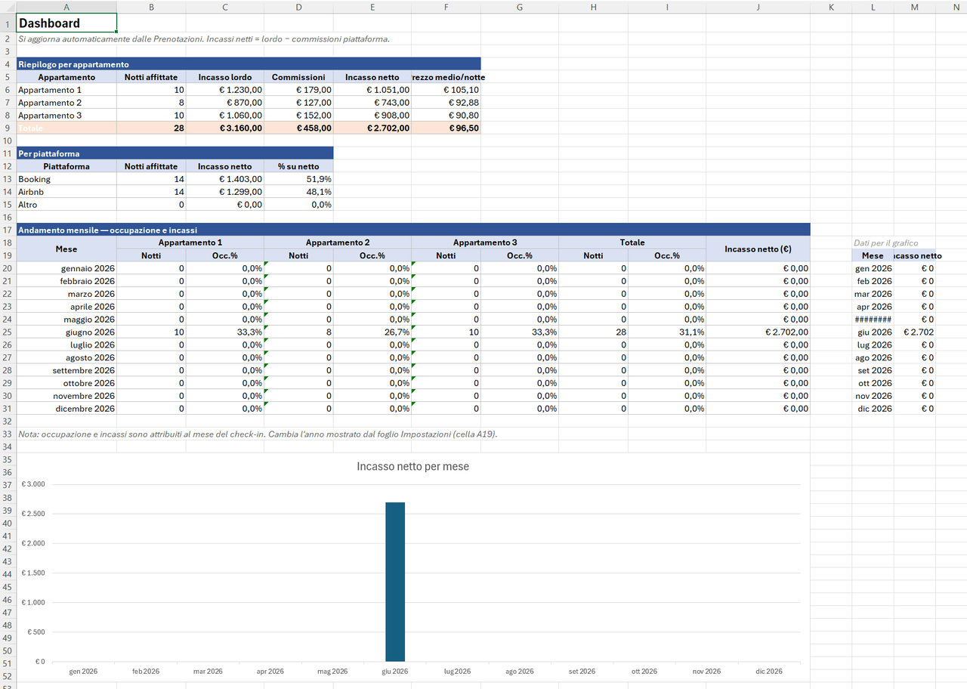Select the "giugno 2026" month label
The image size is (967, 689).
pos(66,332)
